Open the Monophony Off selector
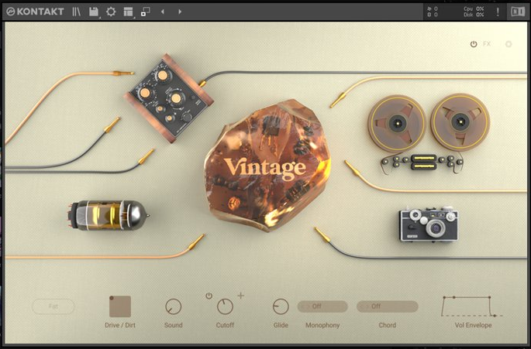 [x=322, y=306]
